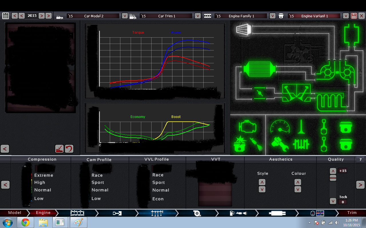Image resolution: width=366 pixels, height=228 pixels.
Task: Select Econ VVL profile
Action: (x=158, y=199)
